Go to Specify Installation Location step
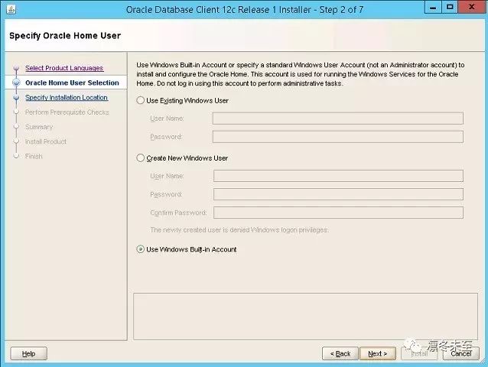This screenshot has height=367, width=488. coord(67,97)
